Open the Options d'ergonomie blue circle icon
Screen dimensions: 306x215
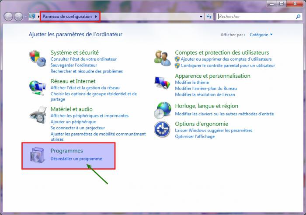pyautogui.click(x=162, y=129)
